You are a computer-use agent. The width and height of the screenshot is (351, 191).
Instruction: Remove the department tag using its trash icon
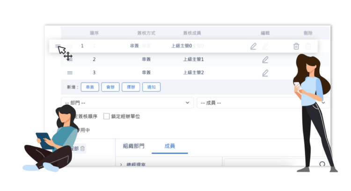[82, 149]
